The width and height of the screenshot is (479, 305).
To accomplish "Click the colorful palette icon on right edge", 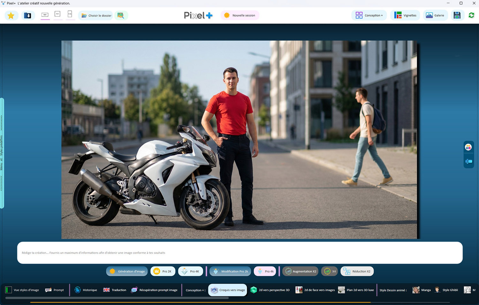I will pos(468,147).
